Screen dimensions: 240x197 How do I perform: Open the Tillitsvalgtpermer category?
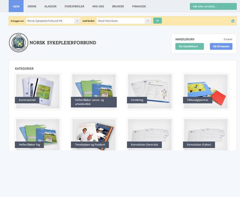pos(206,91)
